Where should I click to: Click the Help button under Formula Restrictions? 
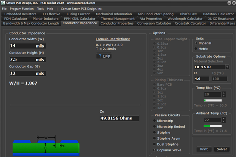click(x=104, y=56)
